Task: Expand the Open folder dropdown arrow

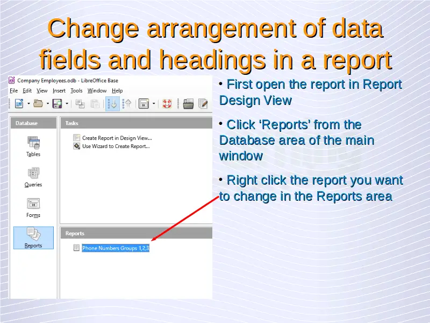Action: tap(47, 104)
